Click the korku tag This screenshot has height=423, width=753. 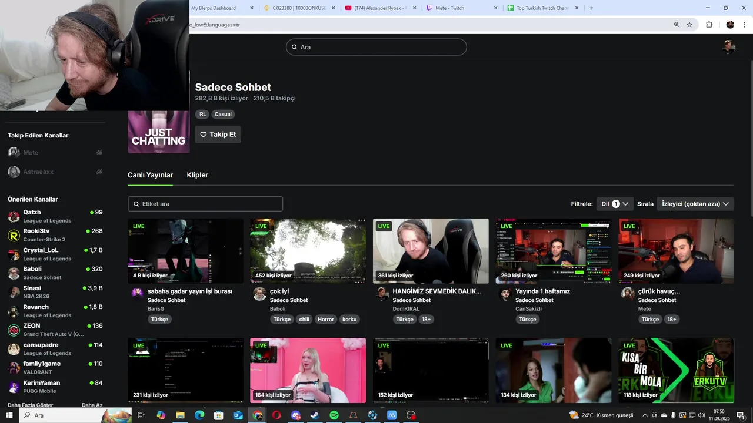349,320
